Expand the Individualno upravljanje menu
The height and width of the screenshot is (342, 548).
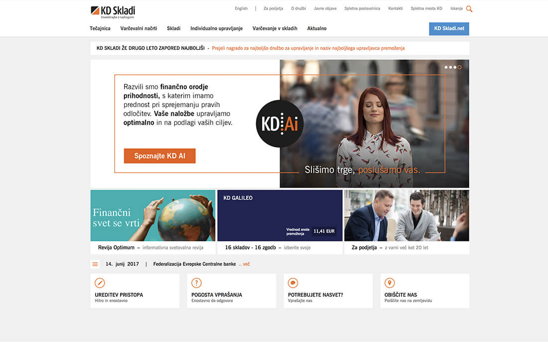pos(216,28)
